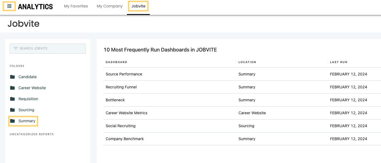Open the Candidate folder label
Viewport: 381px width, 163px height.
(28, 77)
